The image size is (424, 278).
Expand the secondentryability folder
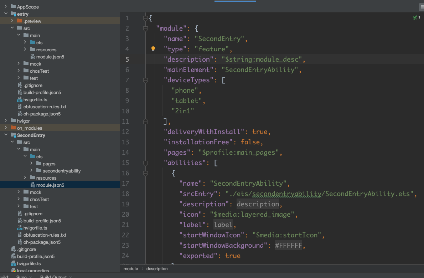pos(31,170)
